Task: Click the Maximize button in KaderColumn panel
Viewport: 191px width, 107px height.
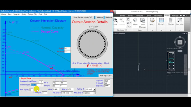Action: coord(109,17)
